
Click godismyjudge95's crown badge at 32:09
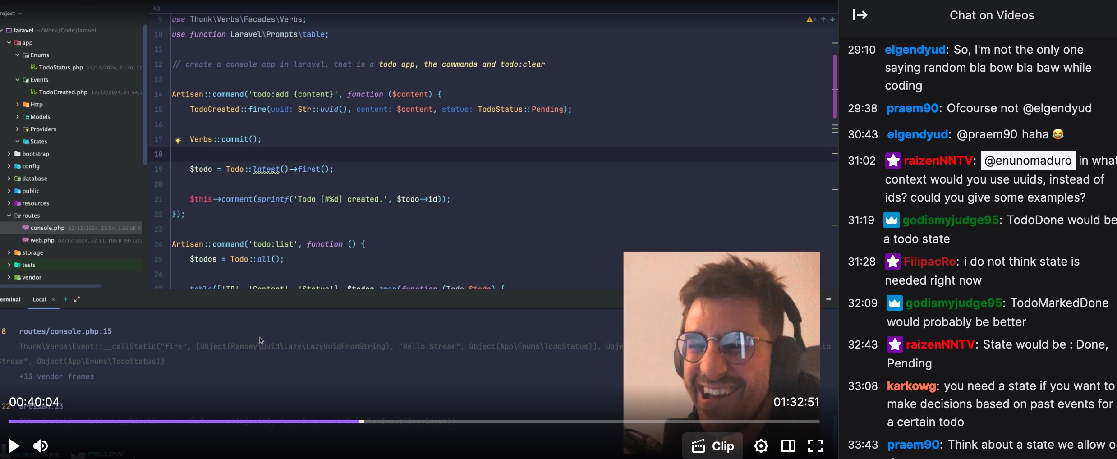895,303
